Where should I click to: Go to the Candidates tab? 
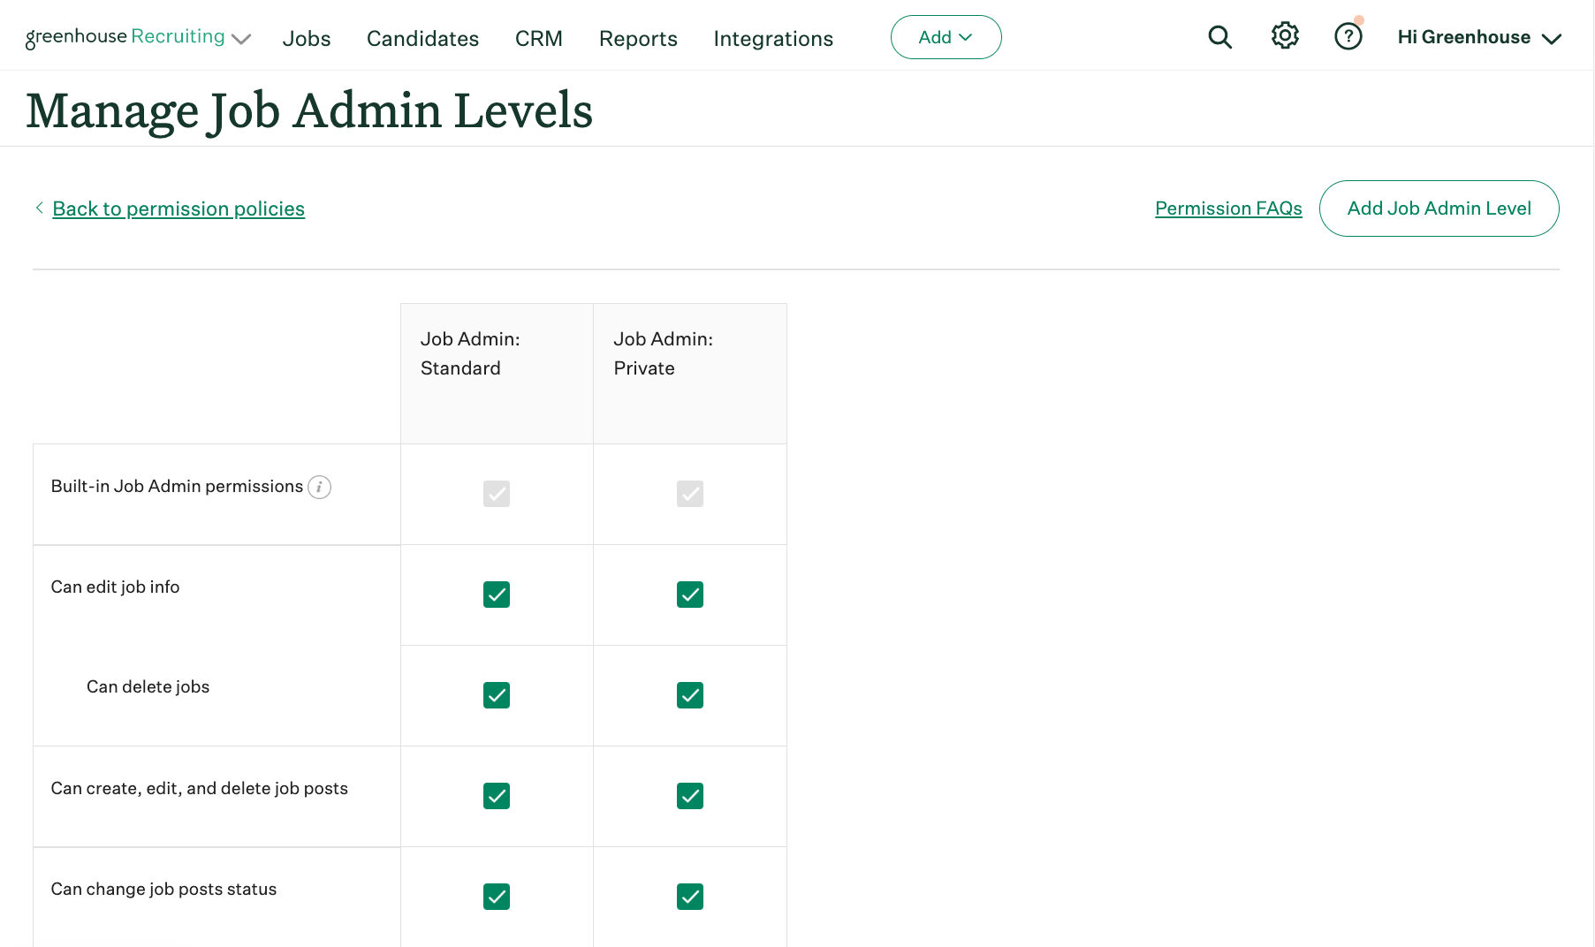click(422, 39)
